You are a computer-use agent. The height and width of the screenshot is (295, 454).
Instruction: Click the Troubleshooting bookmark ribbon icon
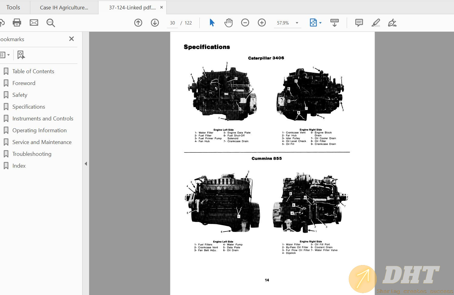[x=6, y=154]
